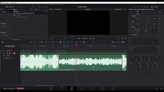This screenshot has height=92, width=164.
Task: Click the Volume row keyframe diamond
Action: [159, 18]
